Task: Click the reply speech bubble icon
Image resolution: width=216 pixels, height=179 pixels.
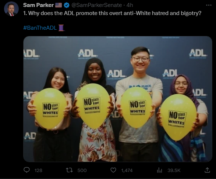Action: [26, 170]
